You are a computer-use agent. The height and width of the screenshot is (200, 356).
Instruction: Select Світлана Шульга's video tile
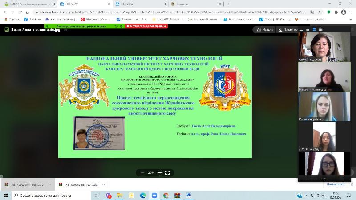coord(324,47)
